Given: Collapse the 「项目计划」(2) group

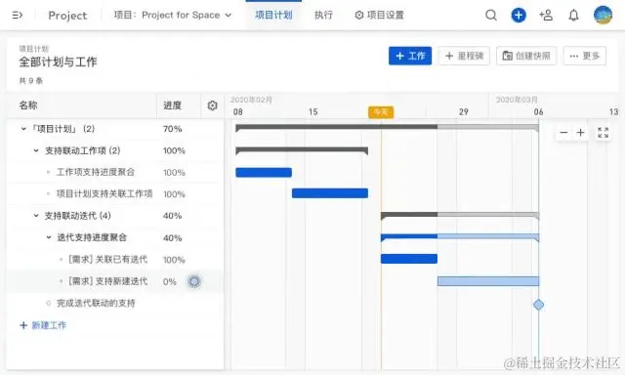Looking at the screenshot, I should coord(23,129).
